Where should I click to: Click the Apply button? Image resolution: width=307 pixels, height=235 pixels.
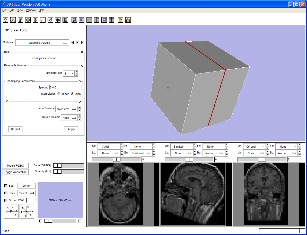[x=71, y=129]
